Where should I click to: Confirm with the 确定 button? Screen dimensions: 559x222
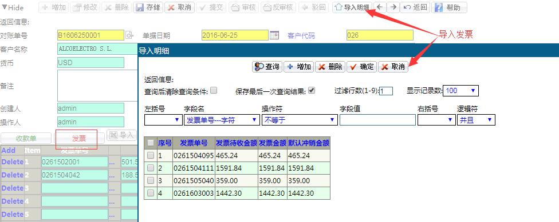pyautogui.click(x=361, y=67)
